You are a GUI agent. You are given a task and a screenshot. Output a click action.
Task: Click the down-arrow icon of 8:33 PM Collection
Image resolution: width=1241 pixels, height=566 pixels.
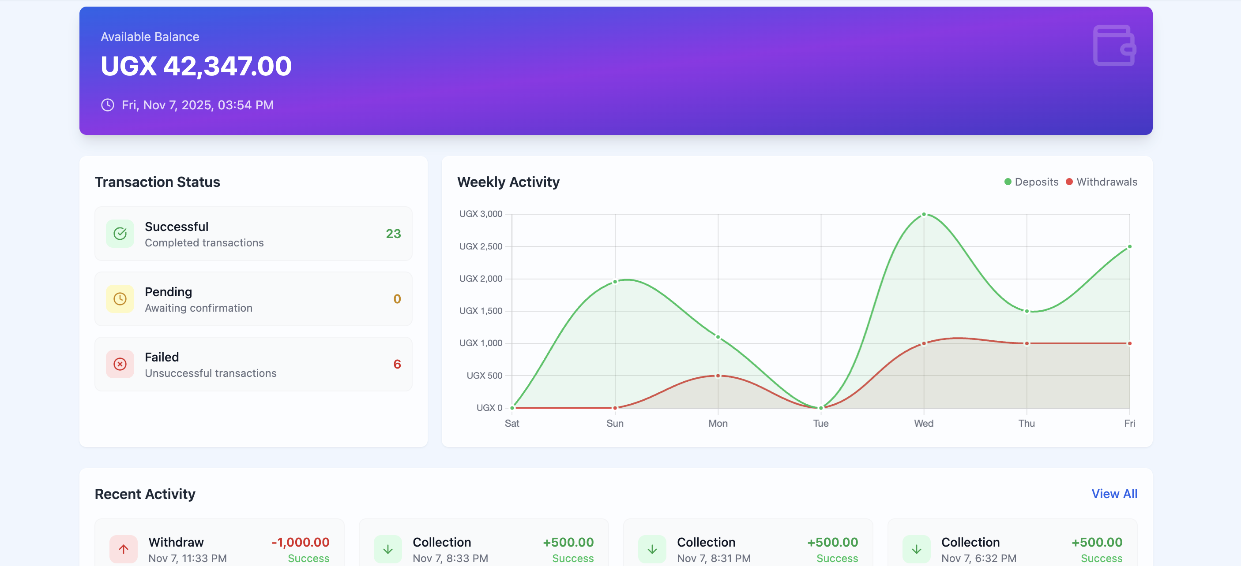[388, 549]
